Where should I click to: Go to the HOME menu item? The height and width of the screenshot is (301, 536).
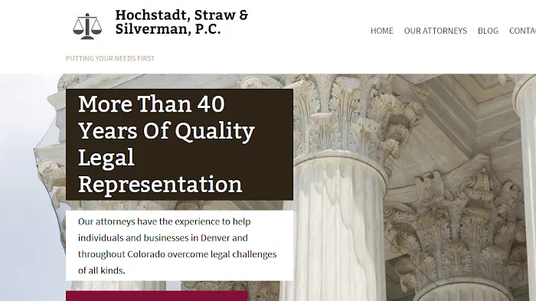[x=382, y=31]
